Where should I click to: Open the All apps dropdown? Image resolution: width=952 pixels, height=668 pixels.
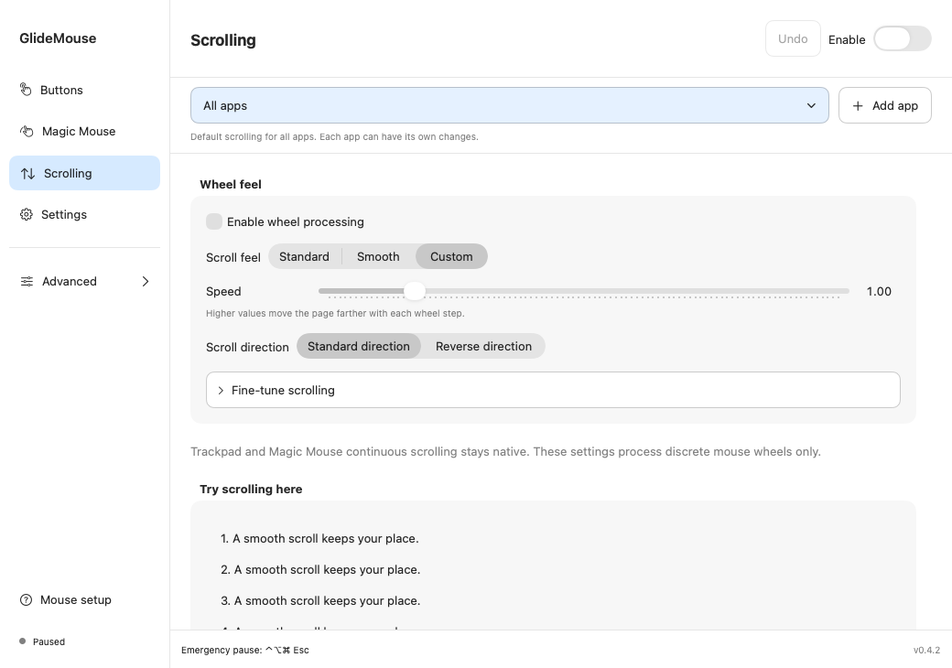pos(509,105)
